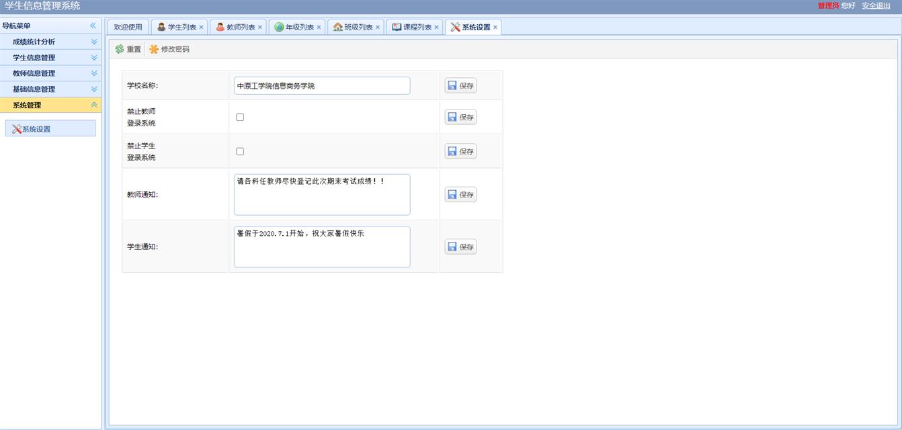Click the green 重置 refresh icon
902x430 pixels.
120,49
